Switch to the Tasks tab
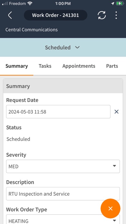 point(45,66)
